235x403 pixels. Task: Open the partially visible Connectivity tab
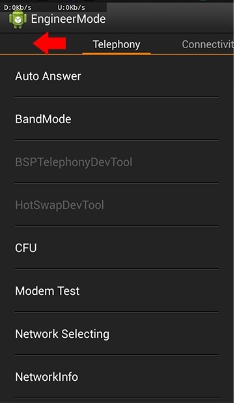coord(208,44)
